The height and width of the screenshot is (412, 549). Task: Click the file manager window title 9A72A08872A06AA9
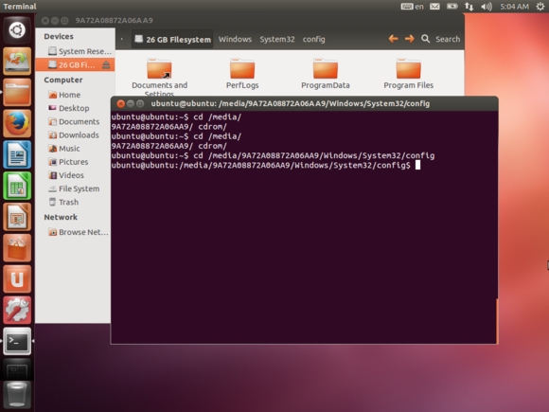[115, 20]
